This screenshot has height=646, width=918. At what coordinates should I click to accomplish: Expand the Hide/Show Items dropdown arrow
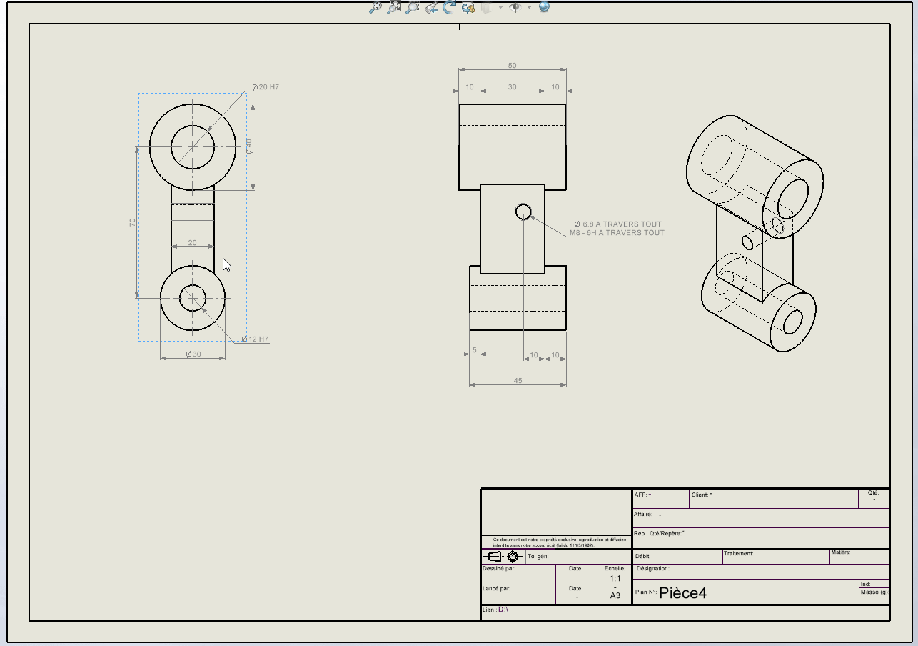click(529, 7)
